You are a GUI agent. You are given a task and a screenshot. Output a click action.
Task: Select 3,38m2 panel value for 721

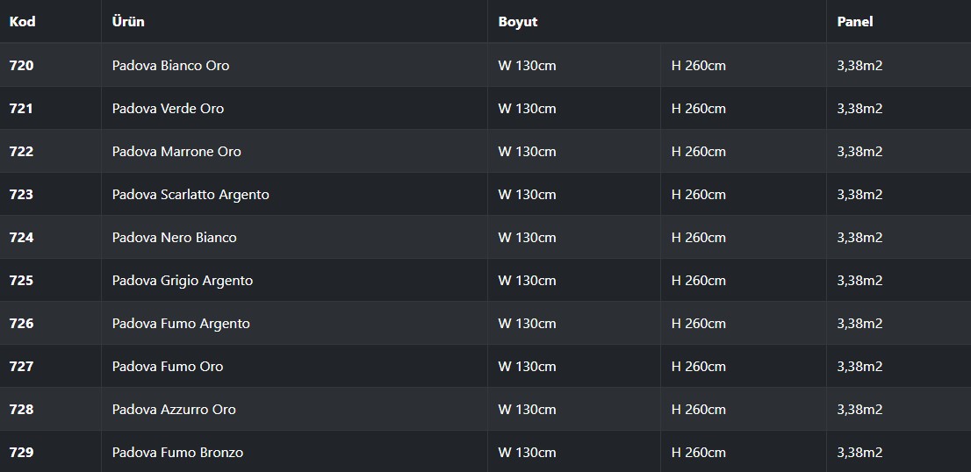(860, 108)
